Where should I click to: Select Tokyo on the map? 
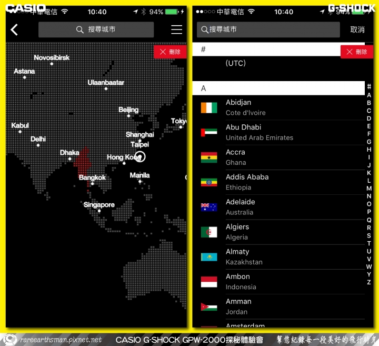tap(179, 123)
